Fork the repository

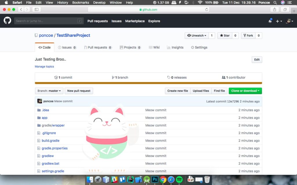pyautogui.click(x=248, y=36)
